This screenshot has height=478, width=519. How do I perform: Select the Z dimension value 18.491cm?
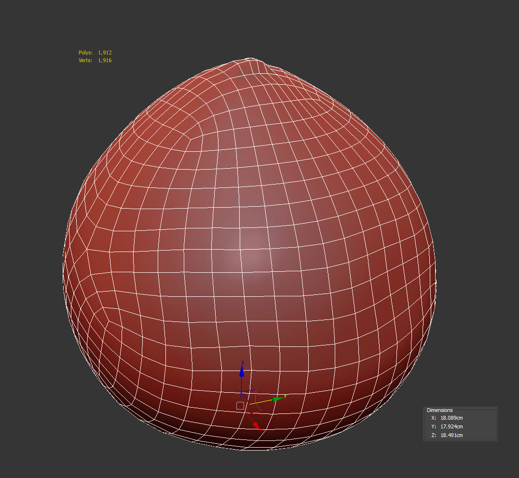click(451, 435)
